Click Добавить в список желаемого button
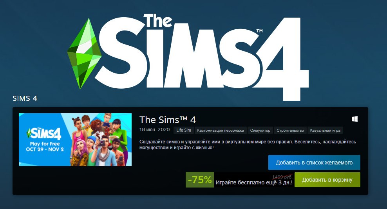Image resolution: width=387 pixels, height=209 pixels. (314, 163)
